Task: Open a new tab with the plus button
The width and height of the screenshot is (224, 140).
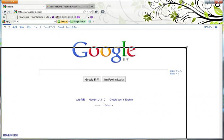Action: (x=92, y=7)
